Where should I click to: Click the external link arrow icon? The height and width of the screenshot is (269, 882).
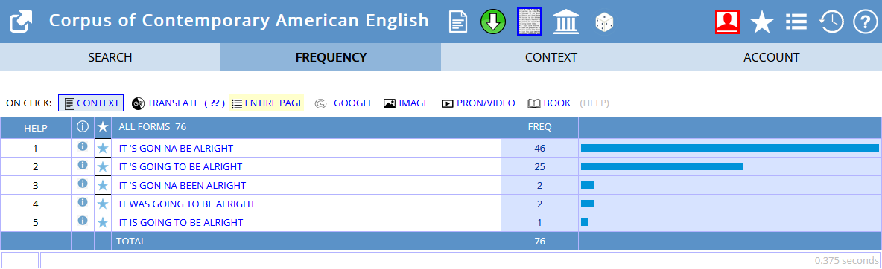(21, 22)
